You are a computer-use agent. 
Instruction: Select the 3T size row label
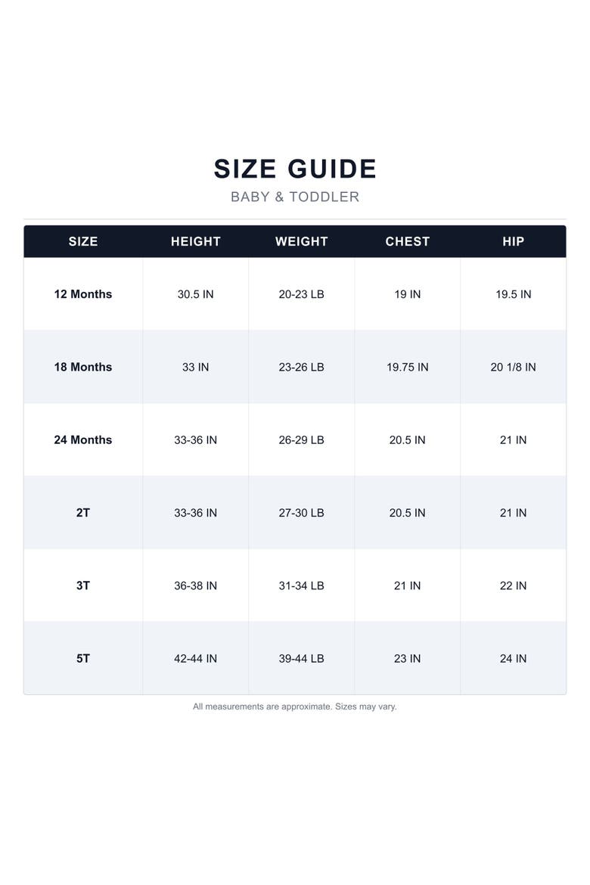83,585
